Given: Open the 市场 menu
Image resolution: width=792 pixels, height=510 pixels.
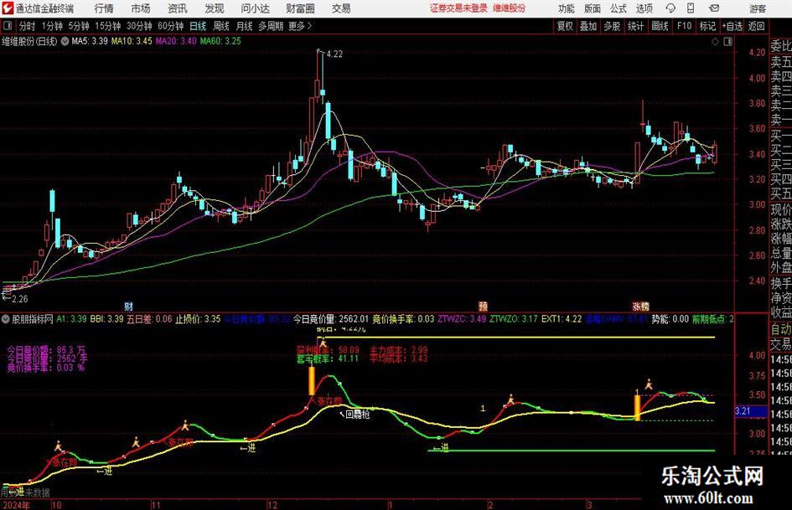Looking at the screenshot, I should tap(141, 8).
